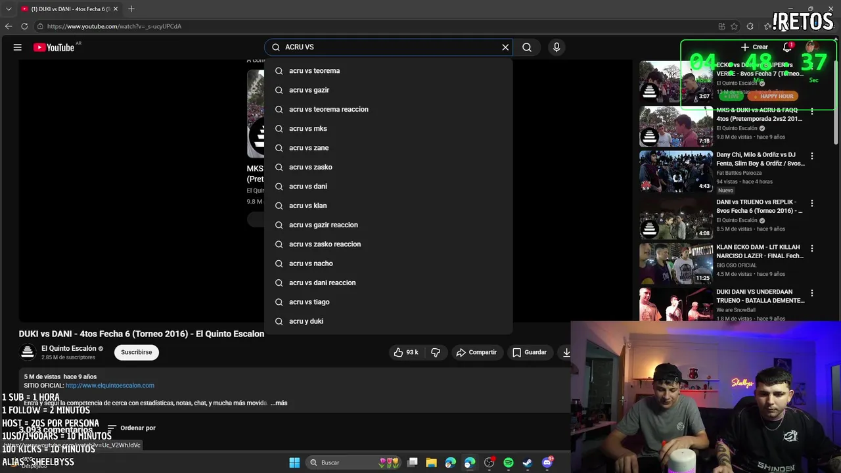Dislike the video with thumbs down
841x473 pixels.
click(436, 352)
